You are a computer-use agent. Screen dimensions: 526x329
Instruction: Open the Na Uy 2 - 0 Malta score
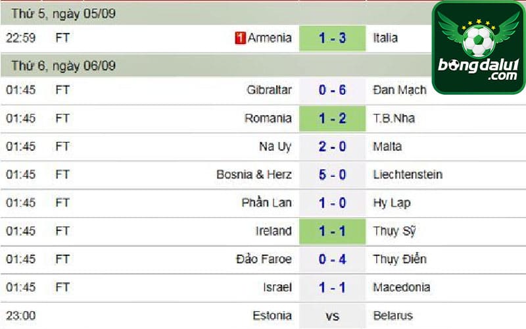(x=332, y=146)
